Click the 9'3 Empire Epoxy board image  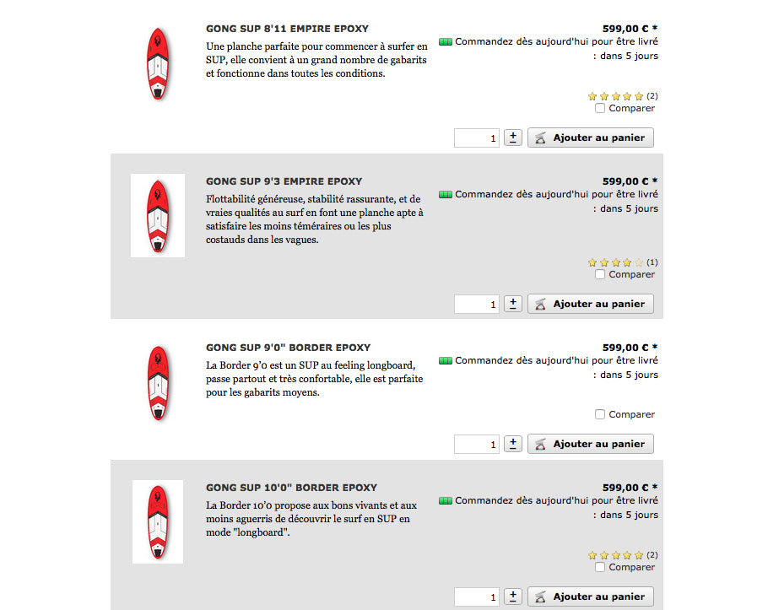click(158, 216)
